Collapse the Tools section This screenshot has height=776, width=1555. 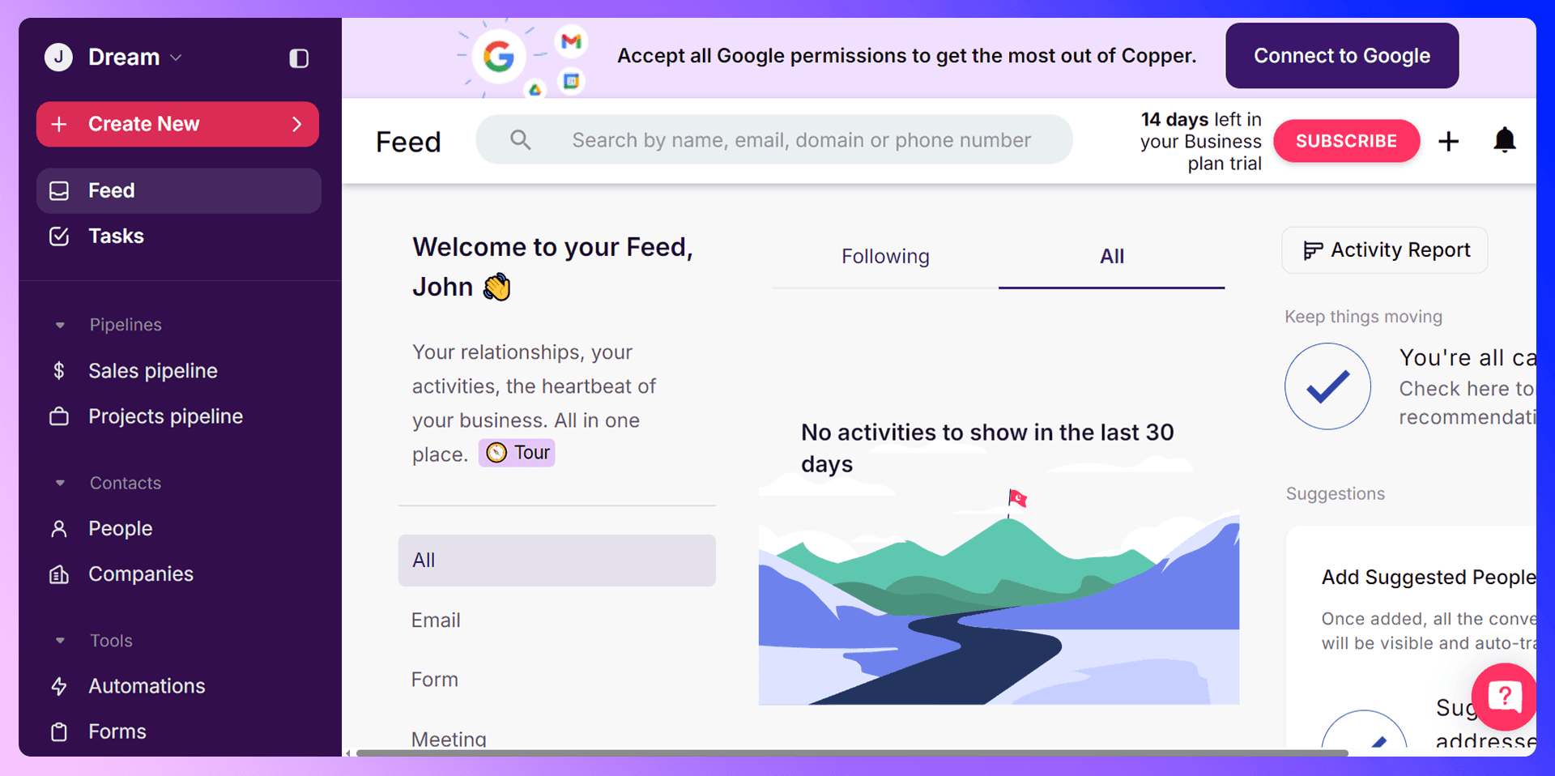pos(60,641)
